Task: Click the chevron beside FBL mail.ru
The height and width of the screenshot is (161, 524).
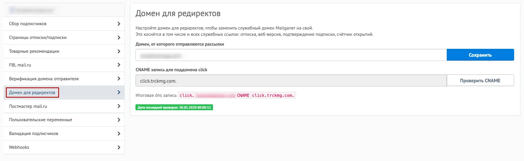Action: point(119,65)
